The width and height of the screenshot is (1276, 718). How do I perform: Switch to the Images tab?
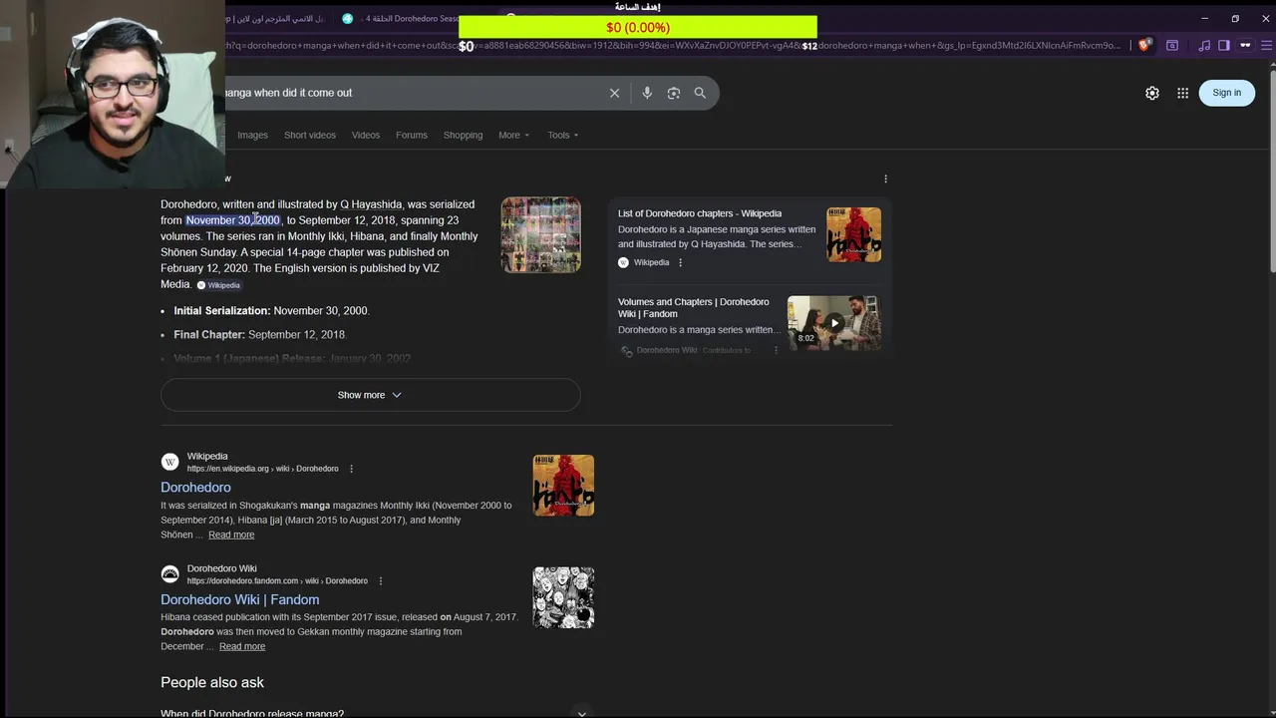252,135
